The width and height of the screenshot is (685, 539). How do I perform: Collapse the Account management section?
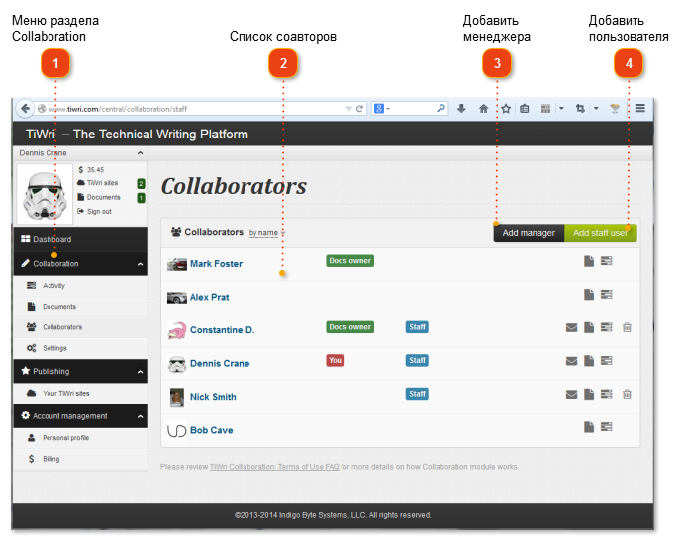(140, 416)
